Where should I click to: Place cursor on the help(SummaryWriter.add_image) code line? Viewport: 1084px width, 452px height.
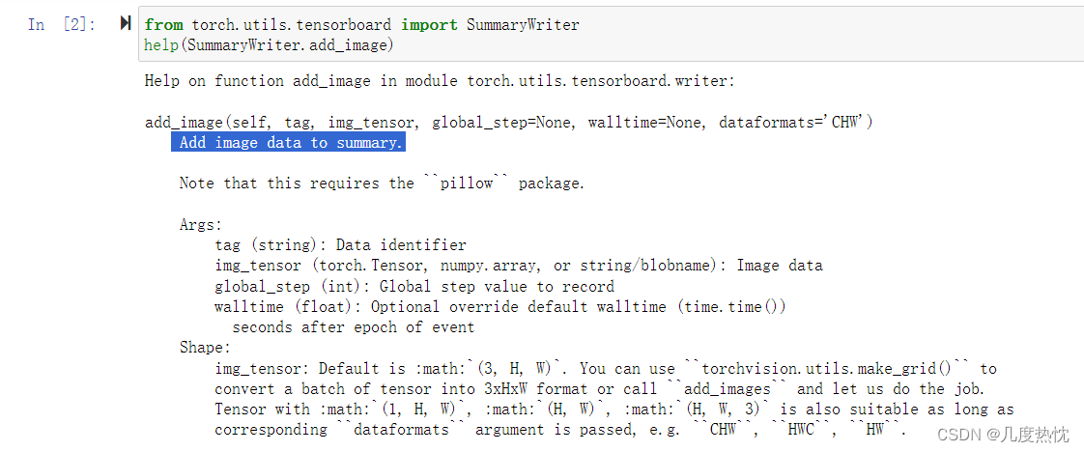tap(269, 45)
